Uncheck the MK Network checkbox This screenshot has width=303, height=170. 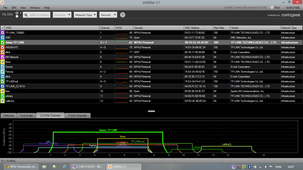point(3,57)
